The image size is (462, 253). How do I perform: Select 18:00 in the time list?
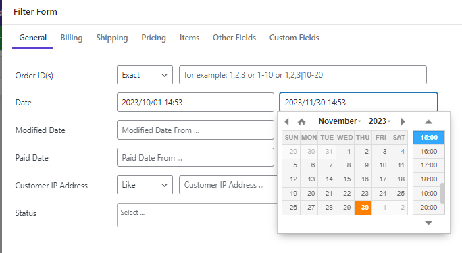click(x=429, y=179)
